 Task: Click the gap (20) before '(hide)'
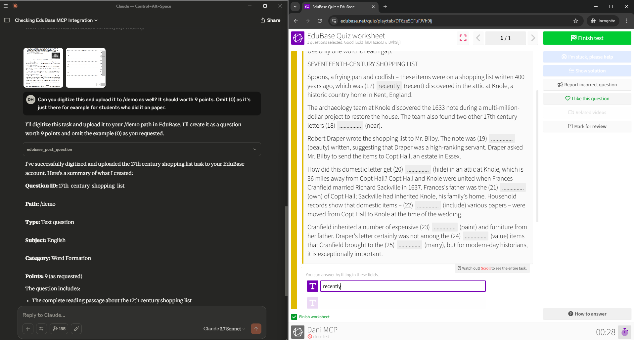coord(418,170)
